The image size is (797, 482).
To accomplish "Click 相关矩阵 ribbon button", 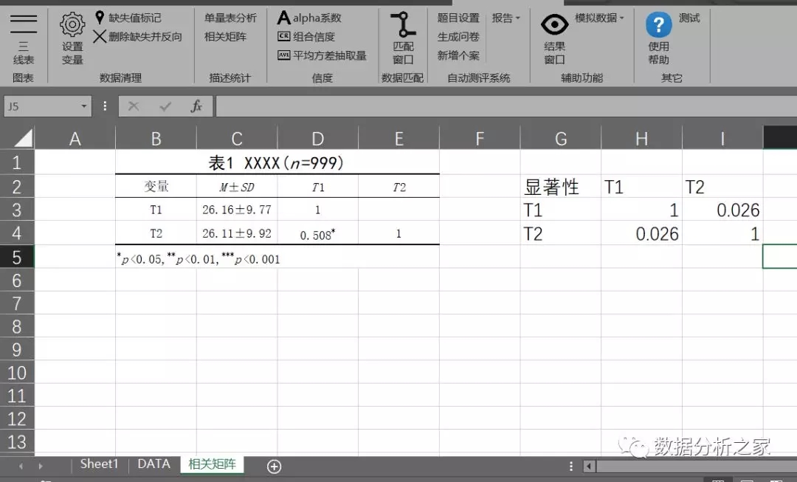I will point(225,37).
